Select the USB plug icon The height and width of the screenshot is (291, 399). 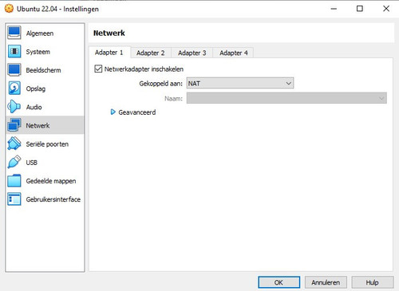14,162
